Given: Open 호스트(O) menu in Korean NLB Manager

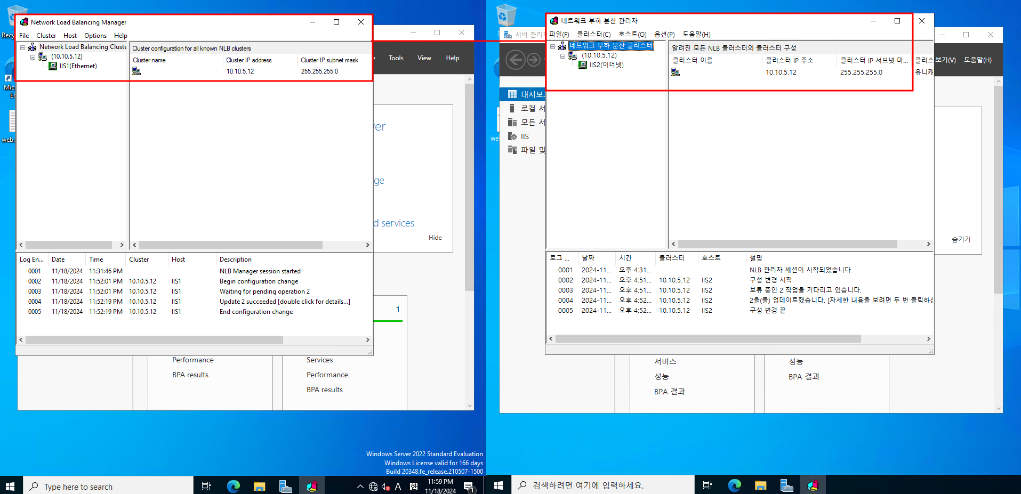Looking at the screenshot, I should click(x=632, y=34).
